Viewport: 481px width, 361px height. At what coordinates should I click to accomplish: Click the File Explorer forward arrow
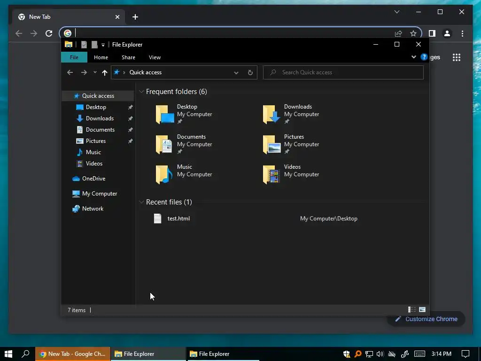click(84, 72)
